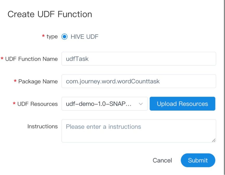Click the red asterisk beside type
This screenshot has height=175, width=225.
(43, 36)
